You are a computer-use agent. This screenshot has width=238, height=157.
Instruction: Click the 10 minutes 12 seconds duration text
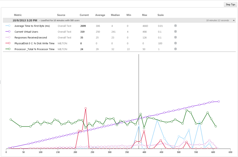pyautogui.click(x=217, y=20)
